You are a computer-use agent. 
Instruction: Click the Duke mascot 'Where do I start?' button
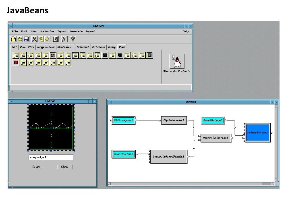coord(177,61)
